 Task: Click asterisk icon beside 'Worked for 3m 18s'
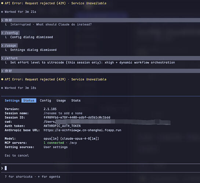2,88
